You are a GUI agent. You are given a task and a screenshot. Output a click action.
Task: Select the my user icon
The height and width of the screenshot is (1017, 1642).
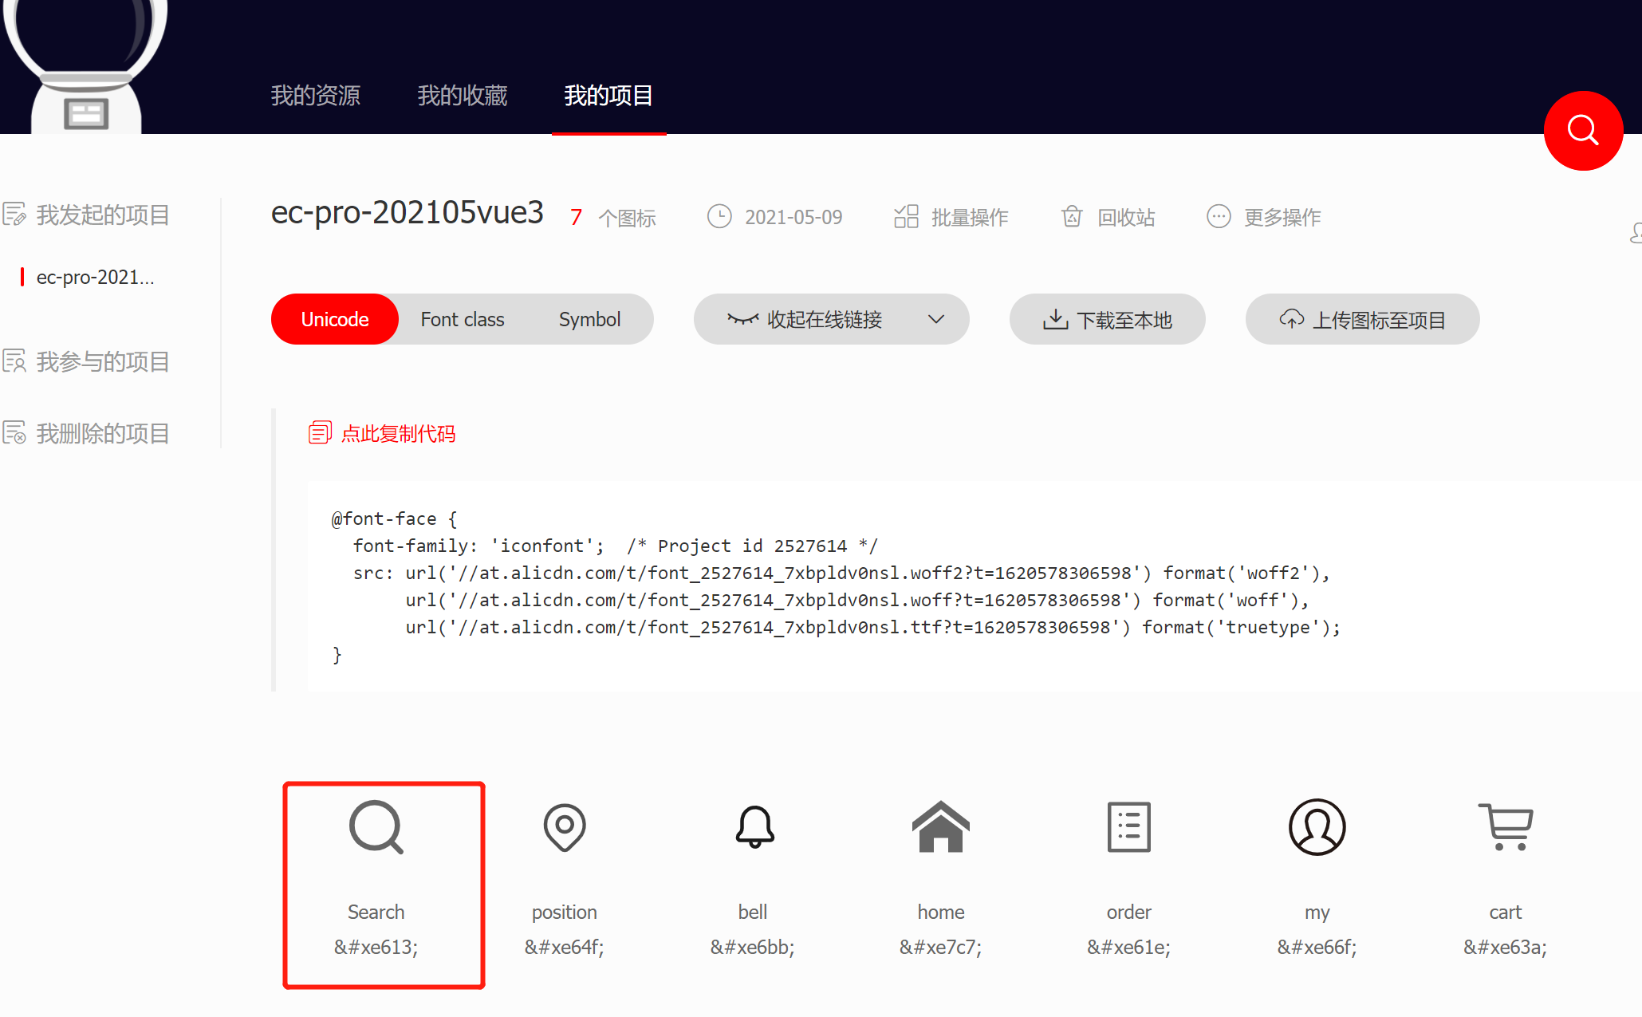click(x=1317, y=827)
